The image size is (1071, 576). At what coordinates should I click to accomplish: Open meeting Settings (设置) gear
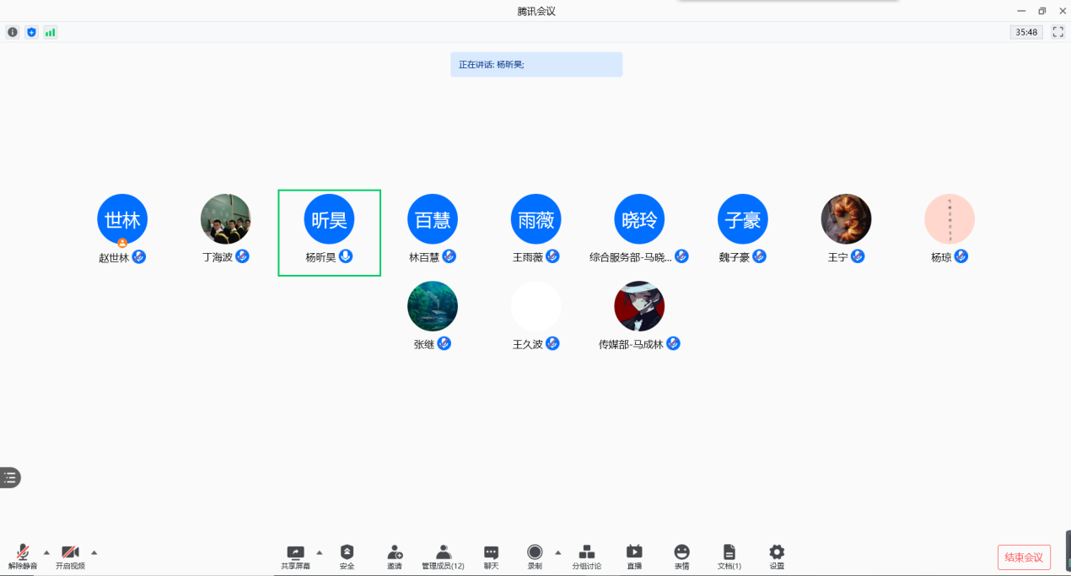[x=777, y=552]
